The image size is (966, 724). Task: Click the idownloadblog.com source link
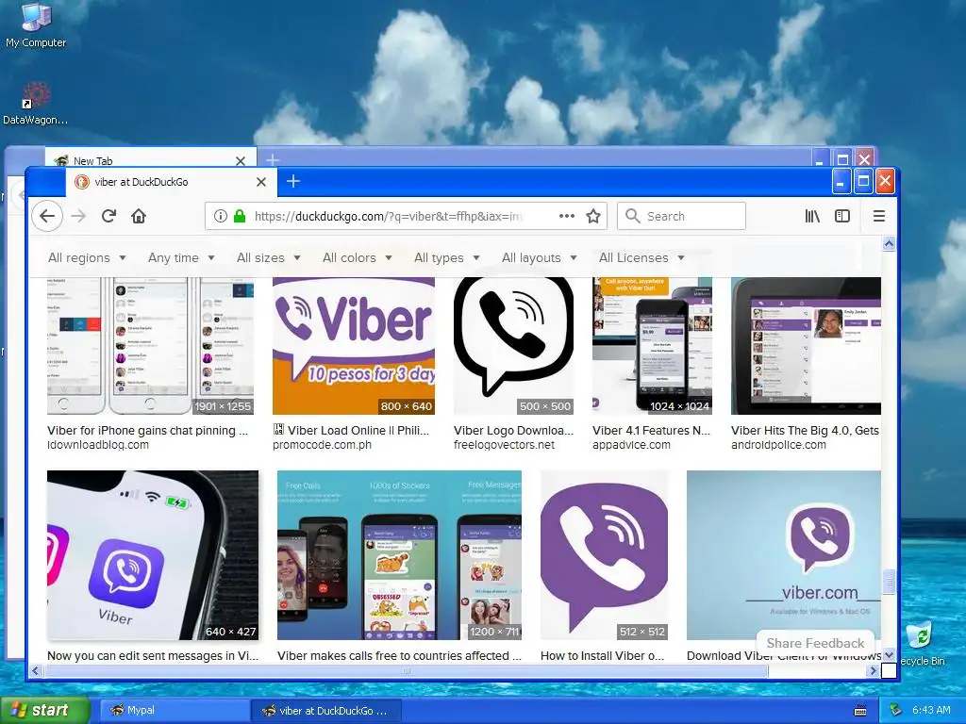98,445
